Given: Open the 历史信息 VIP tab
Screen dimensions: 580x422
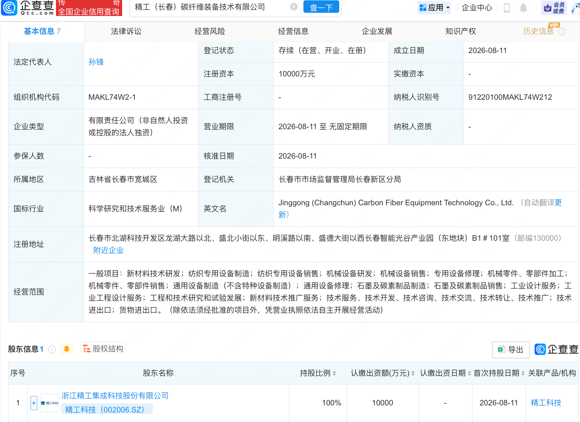Looking at the screenshot, I should click(538, 31).
